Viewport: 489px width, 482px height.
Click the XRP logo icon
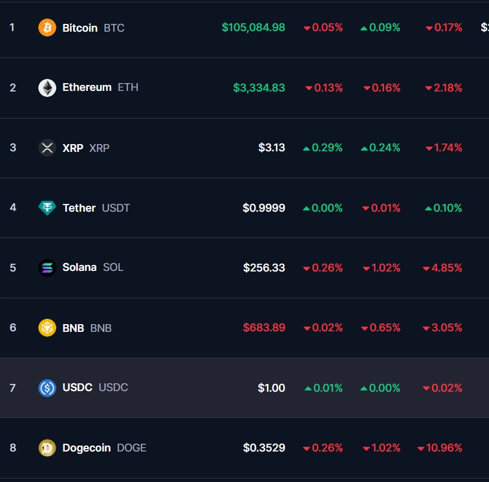[47, 148]
